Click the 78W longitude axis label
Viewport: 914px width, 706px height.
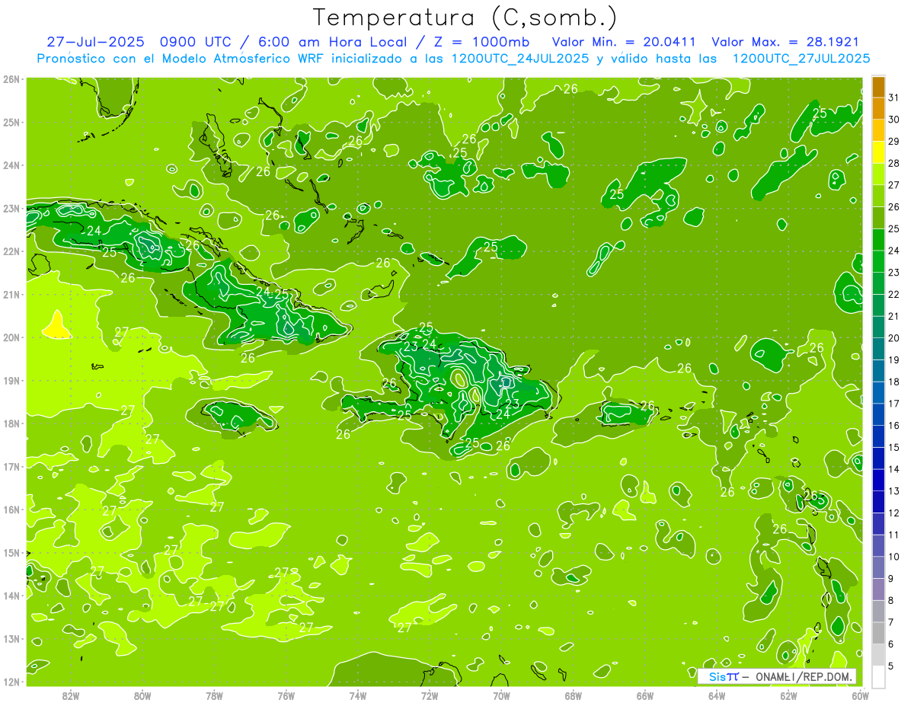214,695
